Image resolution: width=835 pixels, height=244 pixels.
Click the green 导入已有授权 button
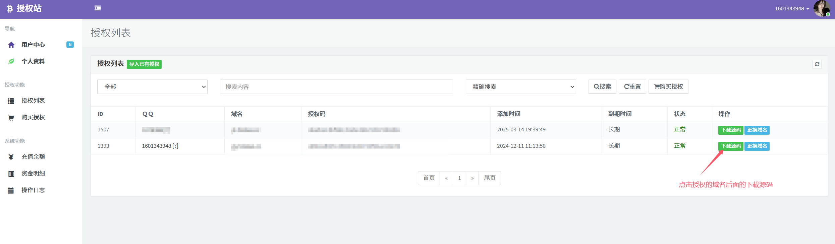[x=144, y=64]
